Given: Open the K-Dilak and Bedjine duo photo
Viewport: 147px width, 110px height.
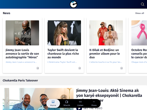Looking at the screenshot, I should click(106, 33).
